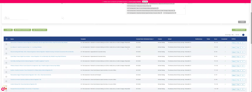
Task: Remove the 'AK - Risk Assessment Form' chip
Action: click(175, 13)
